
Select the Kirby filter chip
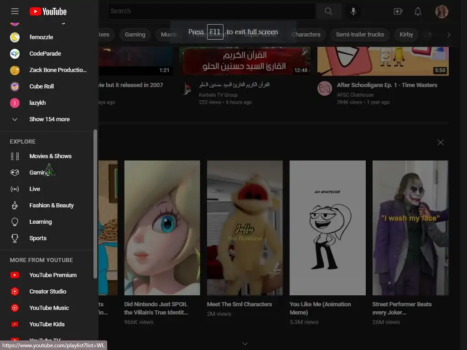coord(406,35)
